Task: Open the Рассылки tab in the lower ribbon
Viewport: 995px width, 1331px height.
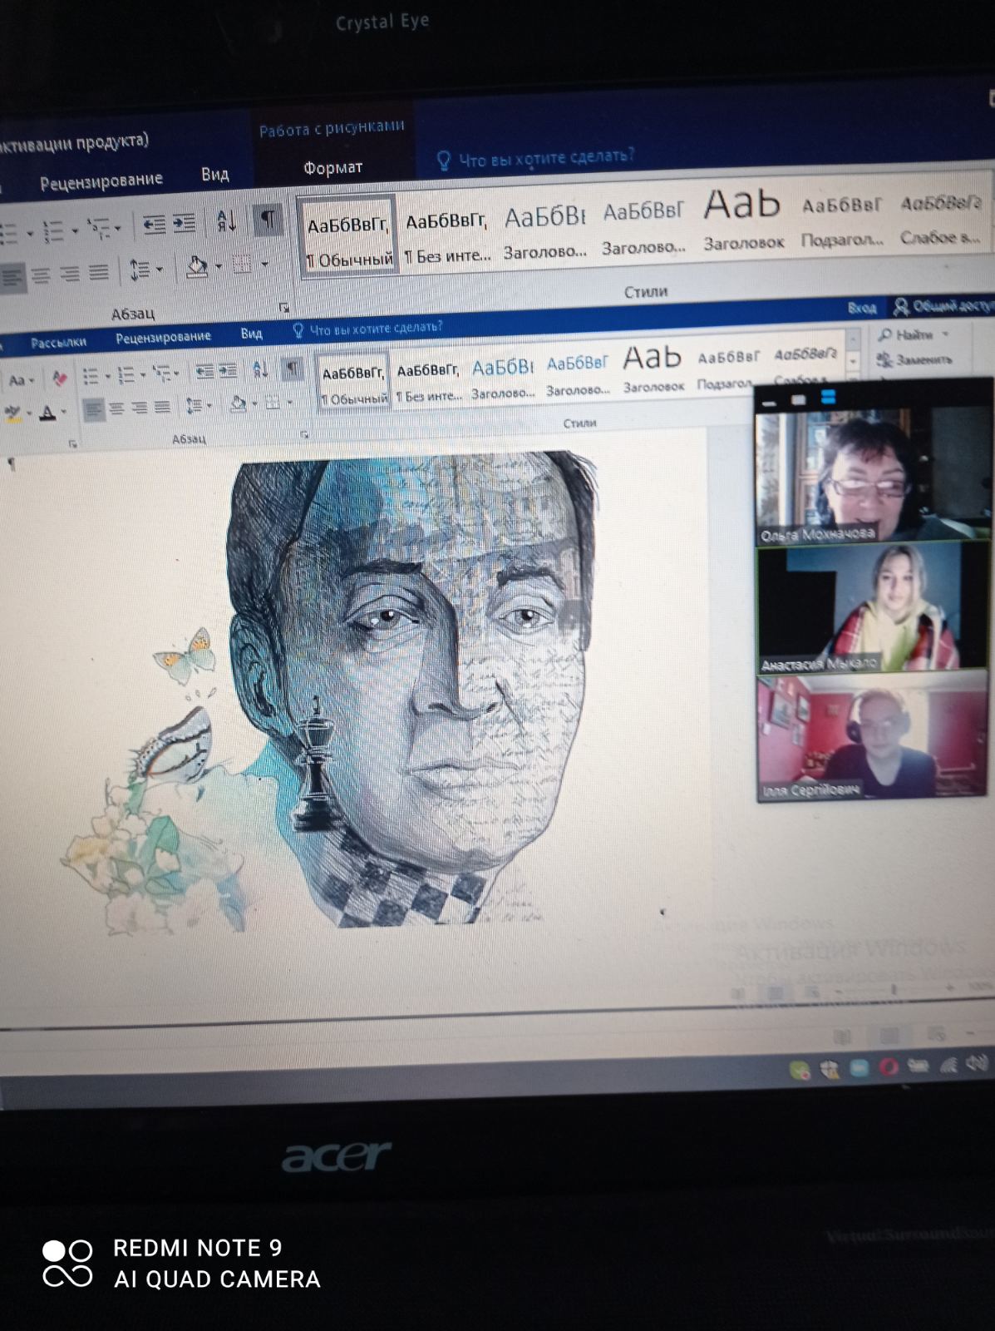Action: click(59, 342)
